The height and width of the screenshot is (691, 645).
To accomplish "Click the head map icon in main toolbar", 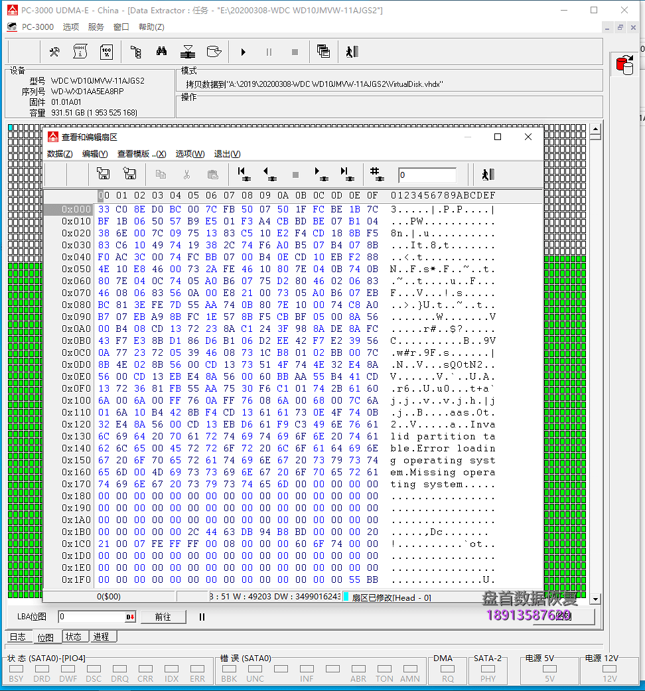I will pos(188,52).
